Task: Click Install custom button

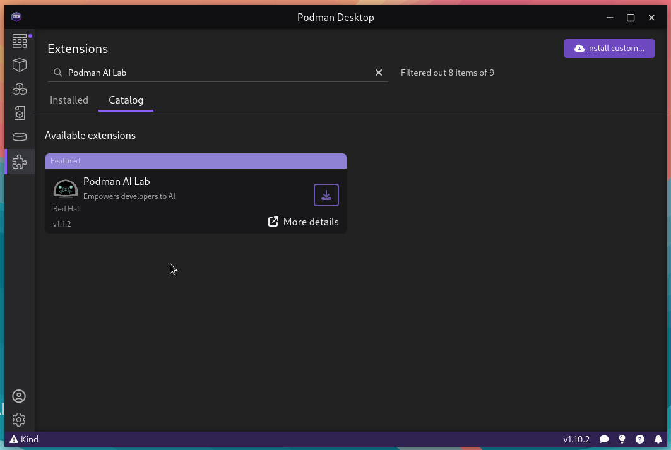Action: pyautogui.click(x=609, y=49)
